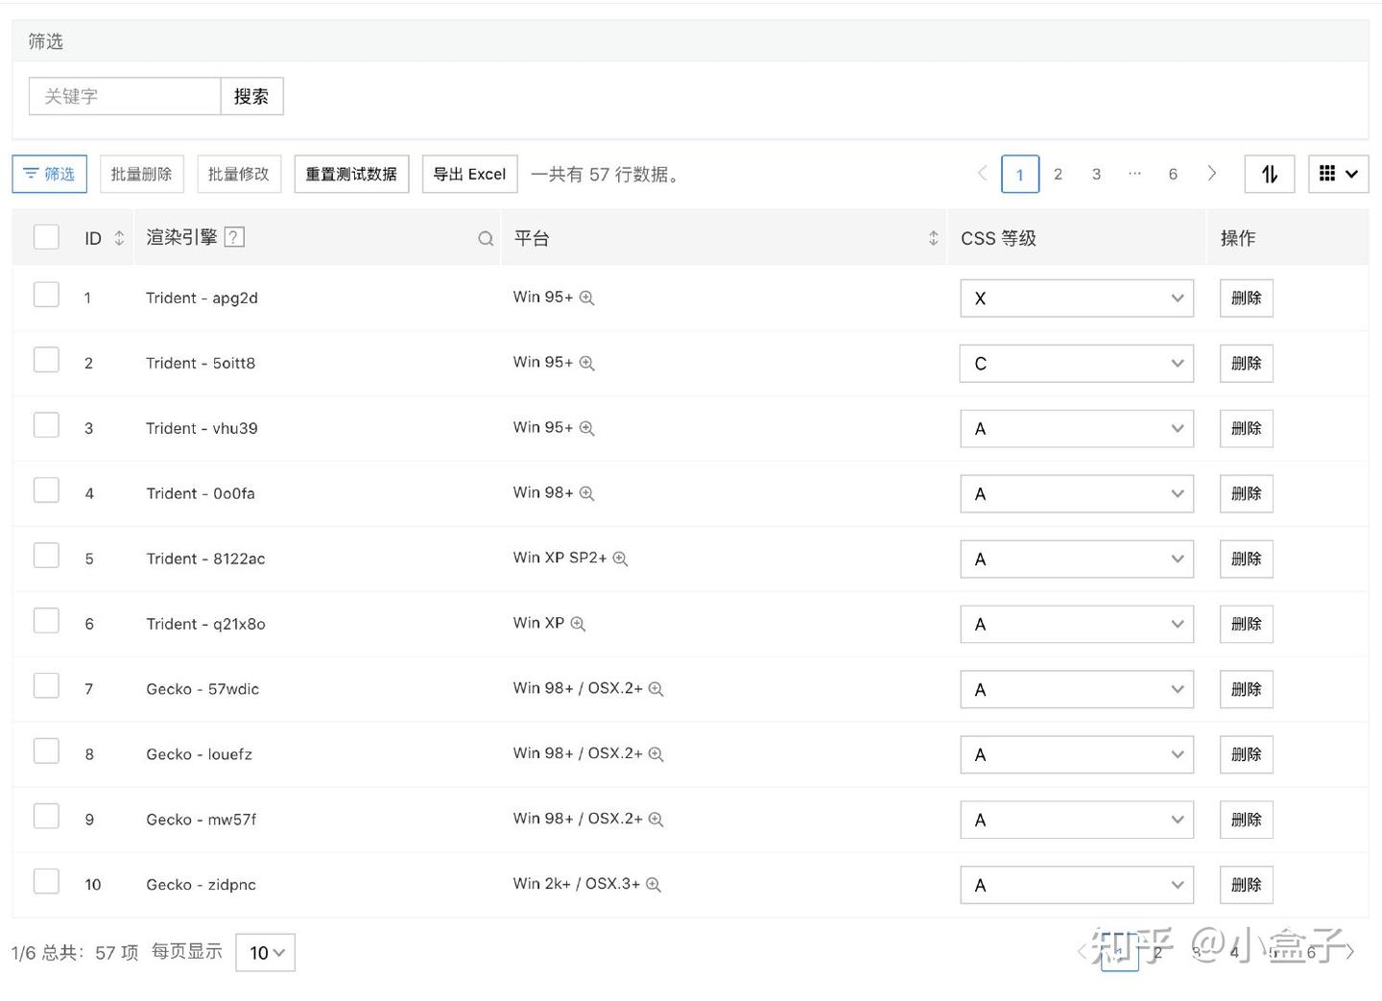Click the sort arrows in 平台 column header
This screenshot has width=1382, height=1001.
933,238
